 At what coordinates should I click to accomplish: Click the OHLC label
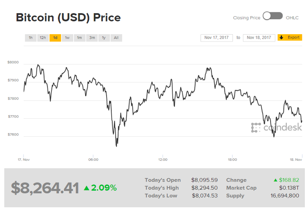[x=292, y=18]
